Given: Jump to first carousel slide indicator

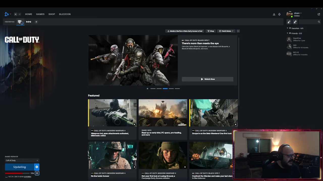Looking at the screenshot, I should (x=153, y=88).
